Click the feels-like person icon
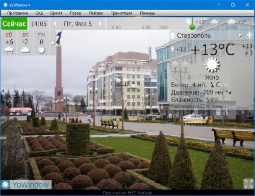This screenshot has height=196, width=255. (x=173, y=49)
